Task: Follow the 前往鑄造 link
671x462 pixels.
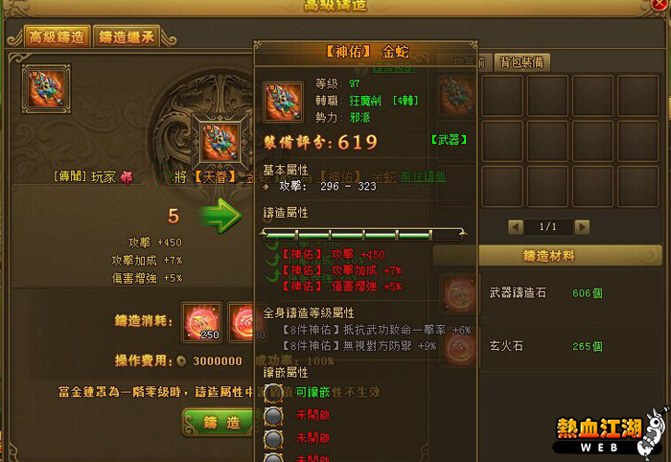Action: [423, 176]
